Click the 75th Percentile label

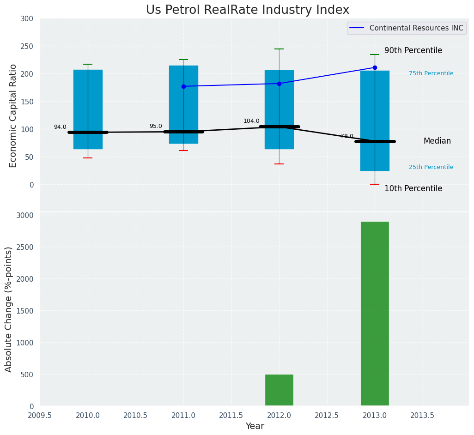[431, 73]
